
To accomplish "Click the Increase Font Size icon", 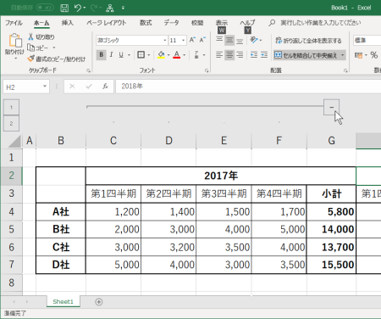I will [x=192, y=40].
